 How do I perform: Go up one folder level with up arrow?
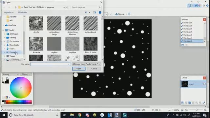tap(16, 7)
